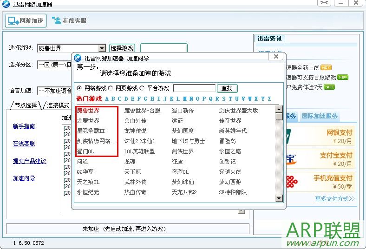Choose game 梦幻西游
Image resolution: width=366 pixels, height=249 pixels.
click(230, 182)
